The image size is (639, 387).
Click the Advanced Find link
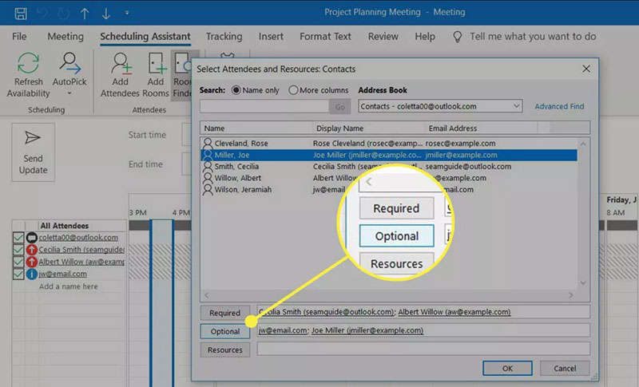click(x=559, y=106)
